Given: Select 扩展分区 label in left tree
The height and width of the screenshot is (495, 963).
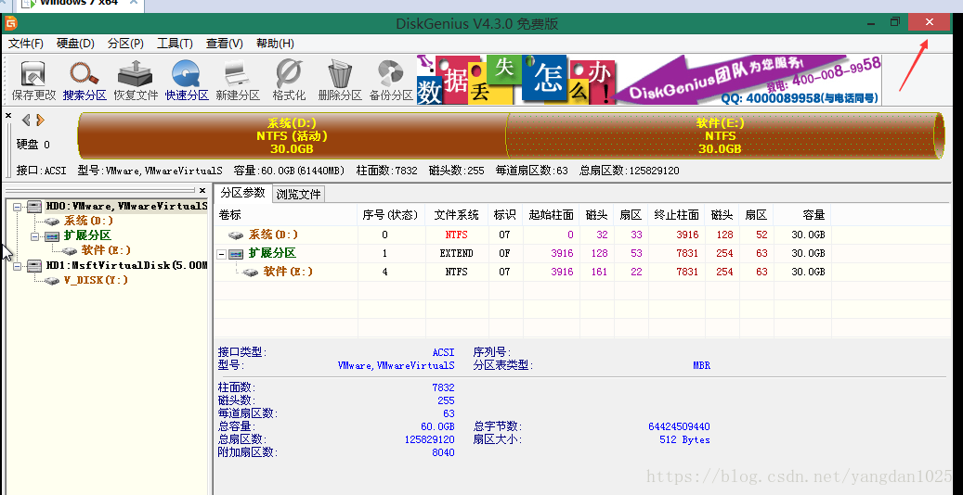Looking at the screenshot, I should coord(88,235).
